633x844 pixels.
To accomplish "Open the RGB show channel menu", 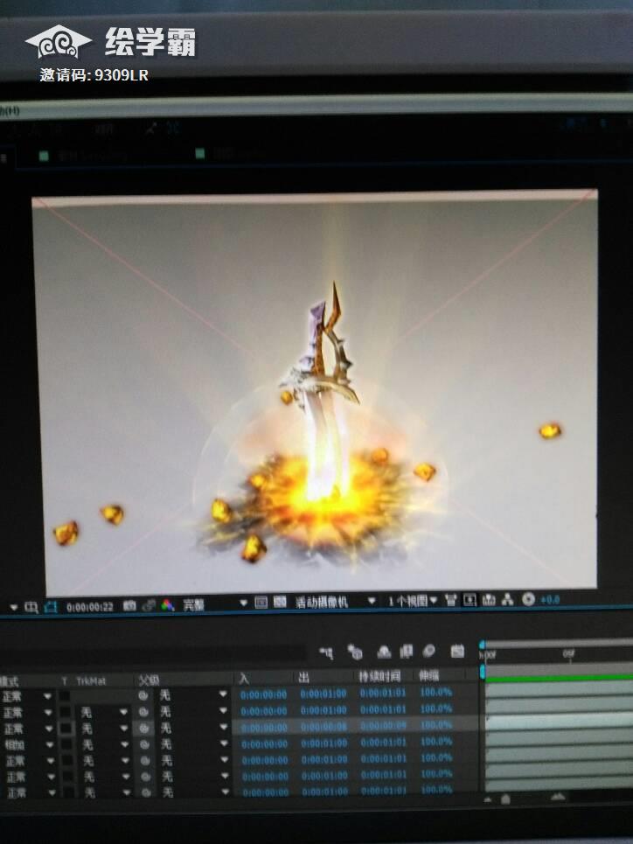I will 167,605.
